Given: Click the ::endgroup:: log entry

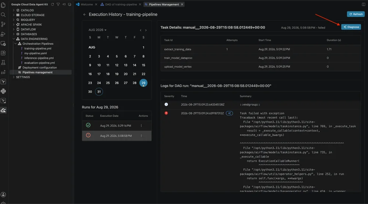Looking at the screenshot, I should point(261,105).
